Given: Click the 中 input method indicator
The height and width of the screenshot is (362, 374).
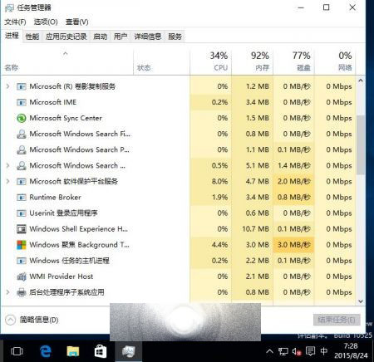Looking at the screenshot, I should coord(323,351).
